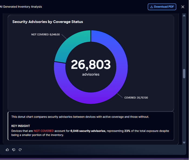Viewport: 189px width, 160px height.
Task: Click the thumbs down feedback icon
Action: click(x=14, y=150)
